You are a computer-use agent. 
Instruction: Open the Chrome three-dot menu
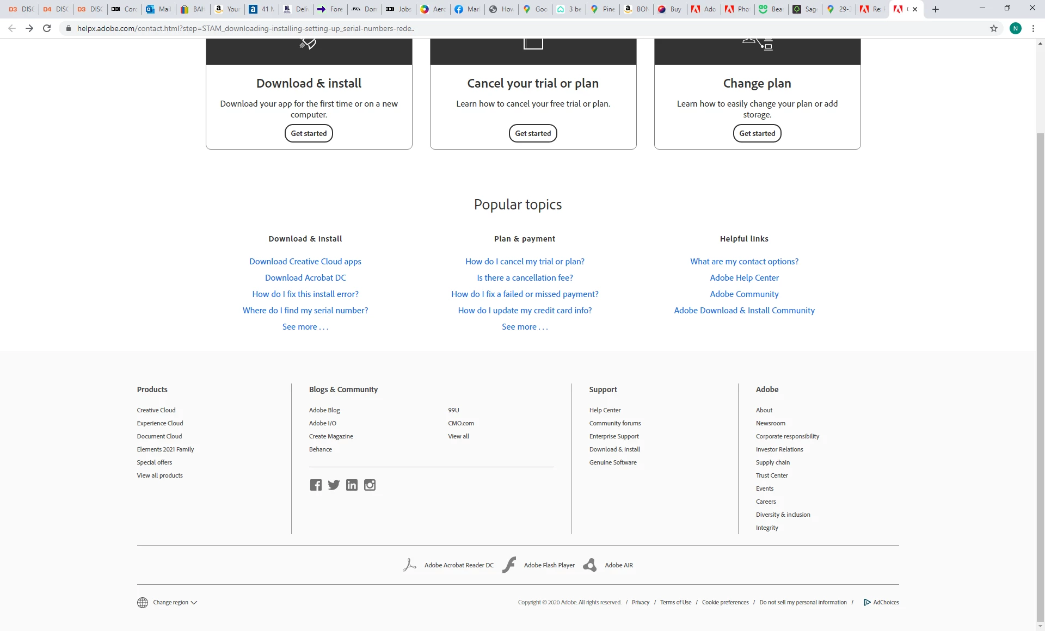(x=1033, y=28)
